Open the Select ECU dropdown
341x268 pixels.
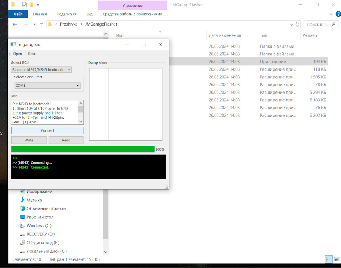coord(41,69)
